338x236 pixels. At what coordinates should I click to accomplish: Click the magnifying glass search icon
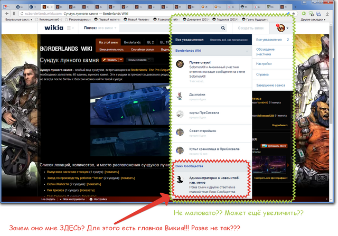tap(223, 28)
